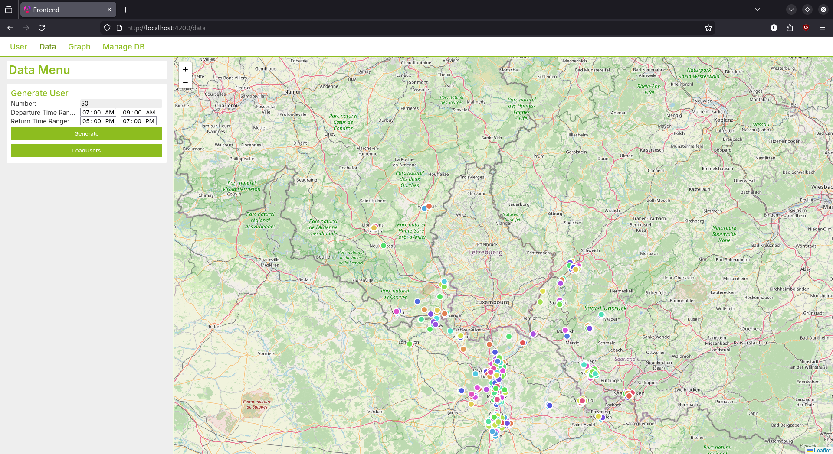The image size is (833, 454).
Task: Open the Leaflet attribution link
Action: (x=822, y=451)
